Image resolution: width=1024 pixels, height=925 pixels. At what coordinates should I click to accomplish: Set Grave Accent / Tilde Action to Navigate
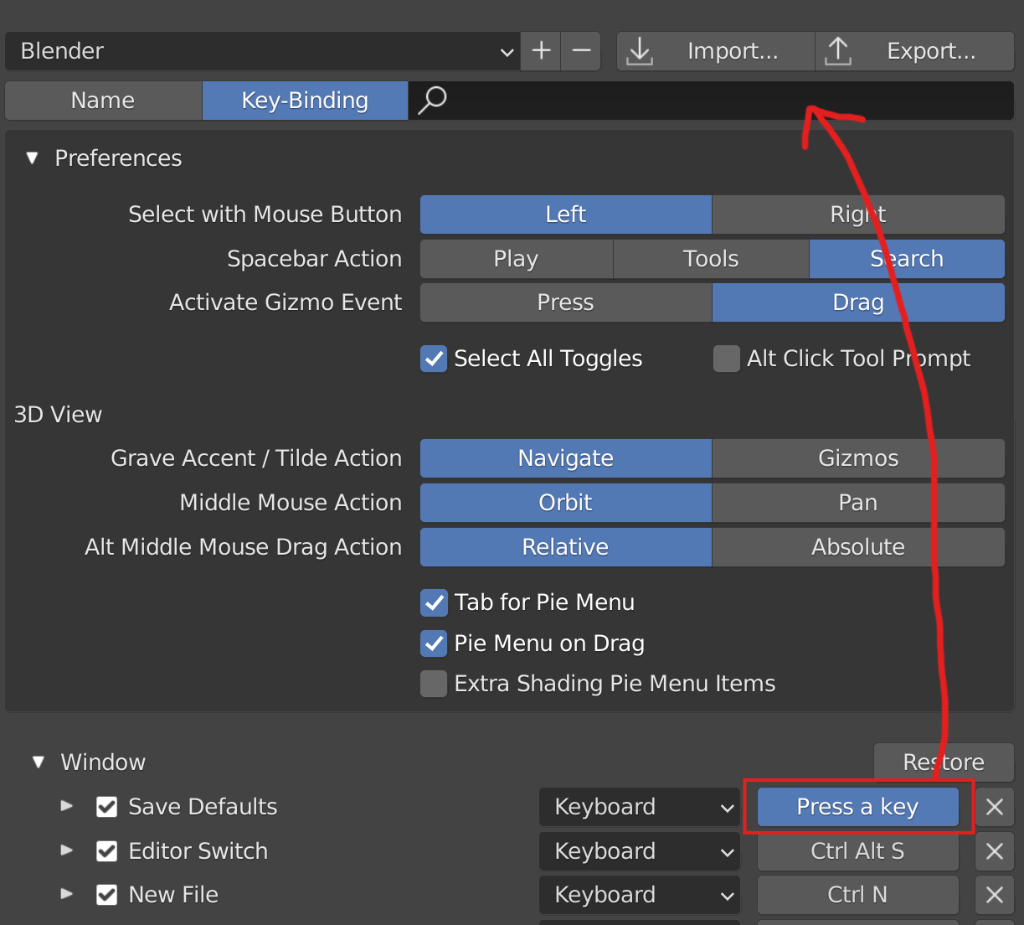(566, 458)
